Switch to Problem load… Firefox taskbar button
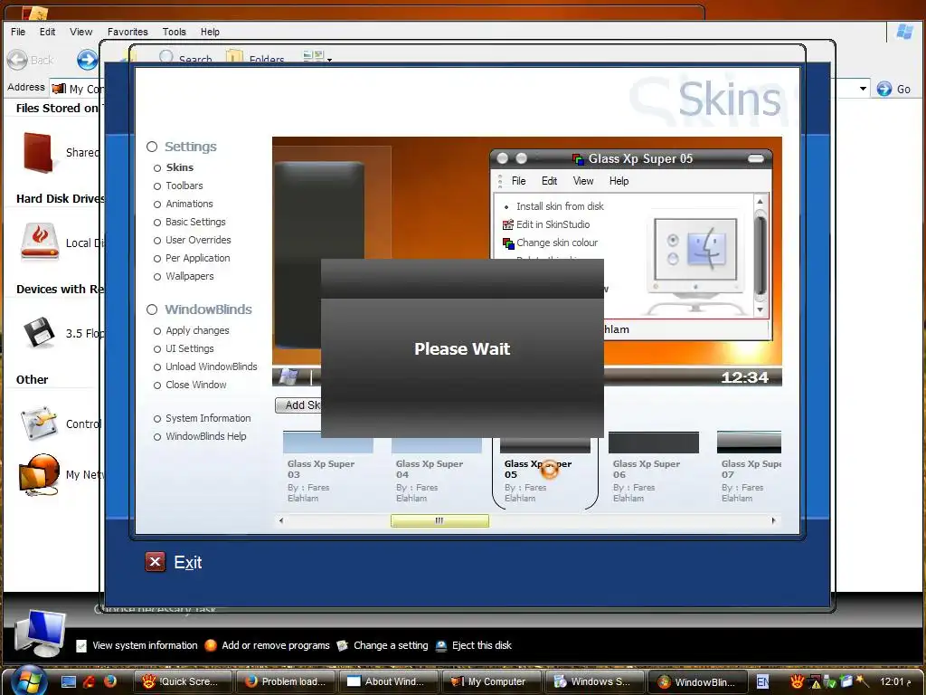 [286, 681]
